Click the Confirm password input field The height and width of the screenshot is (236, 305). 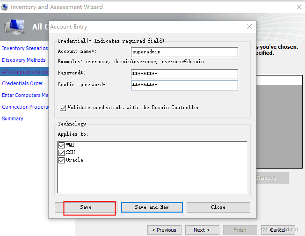click(x=184, y=85)
